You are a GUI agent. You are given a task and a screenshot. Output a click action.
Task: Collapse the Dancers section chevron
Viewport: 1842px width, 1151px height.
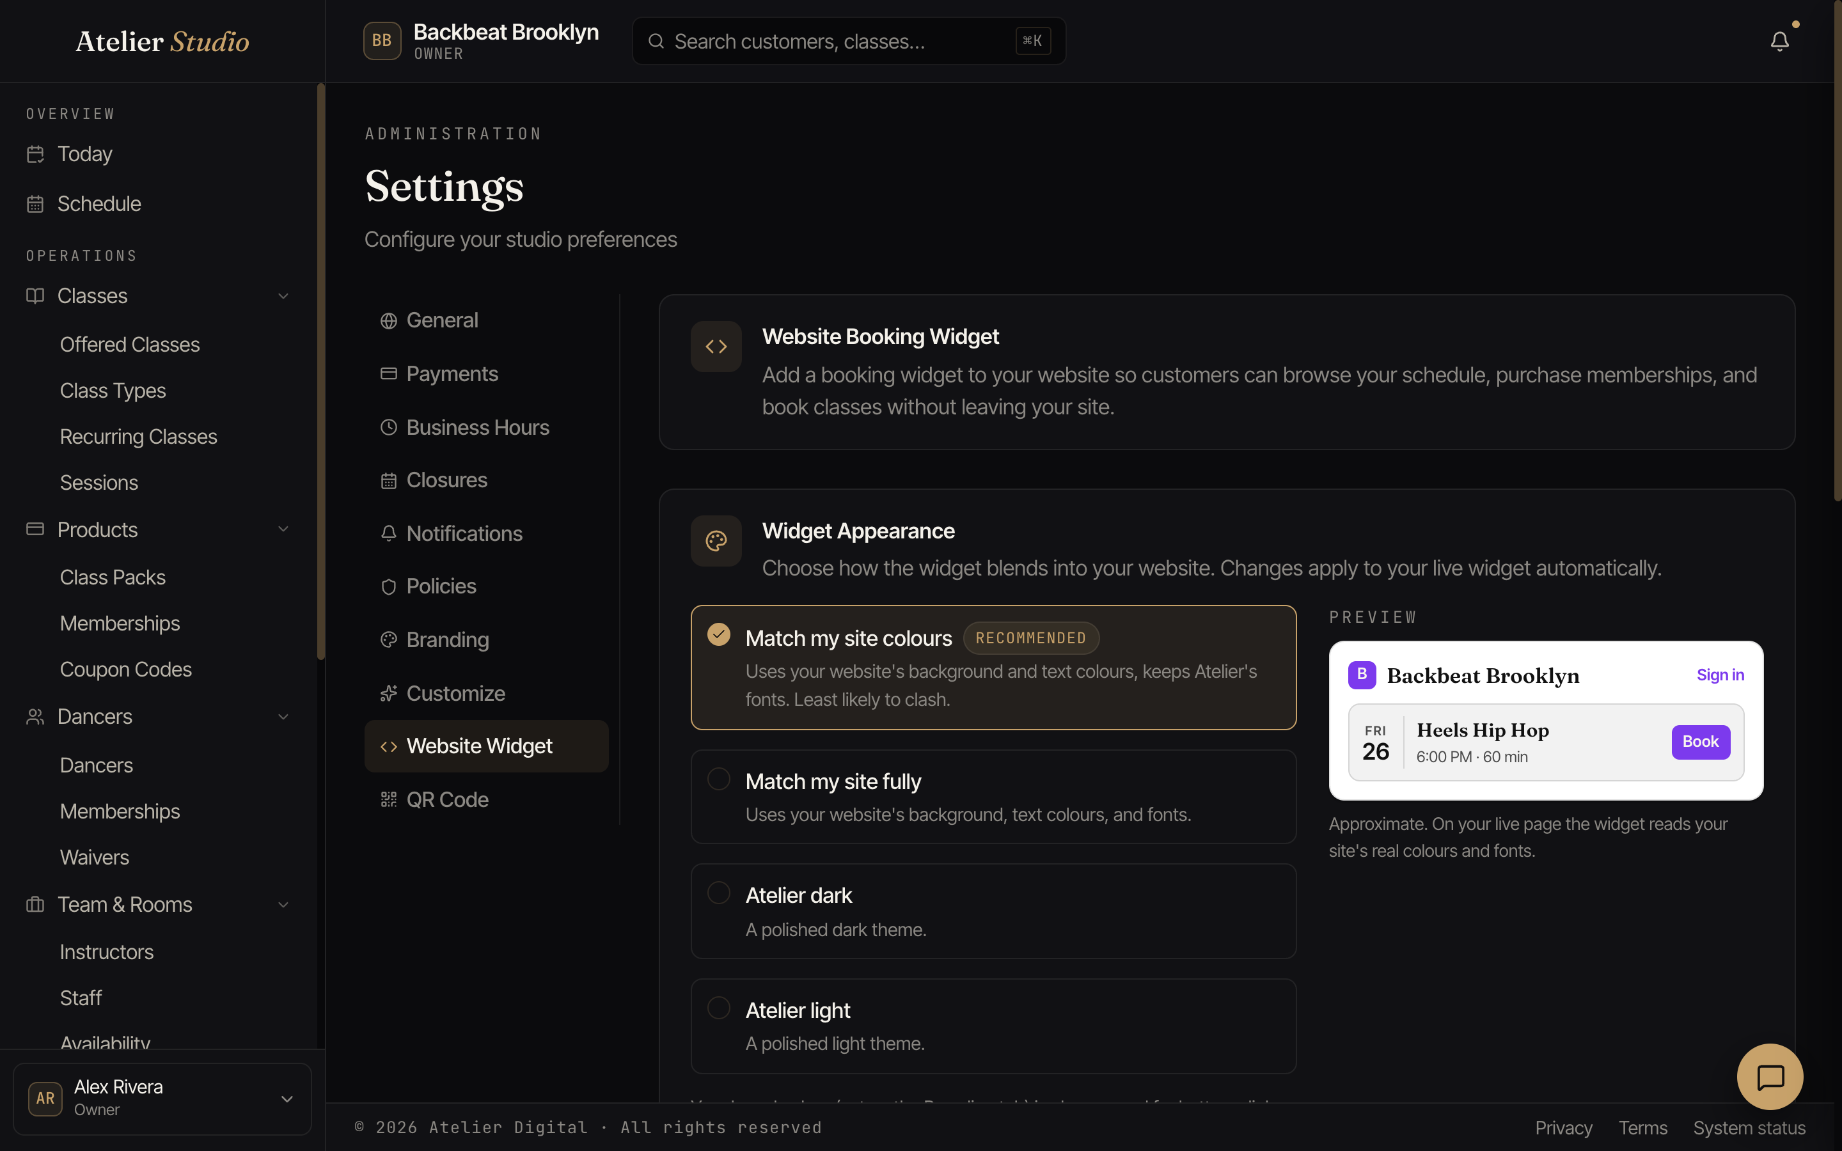tap(283, 717)
